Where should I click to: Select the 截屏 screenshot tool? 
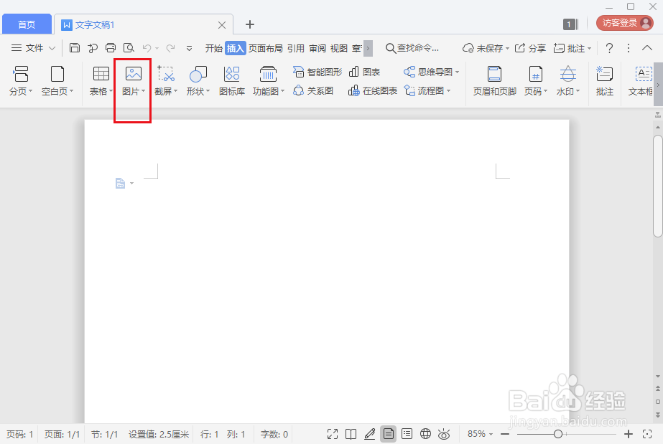pos(166,80)
